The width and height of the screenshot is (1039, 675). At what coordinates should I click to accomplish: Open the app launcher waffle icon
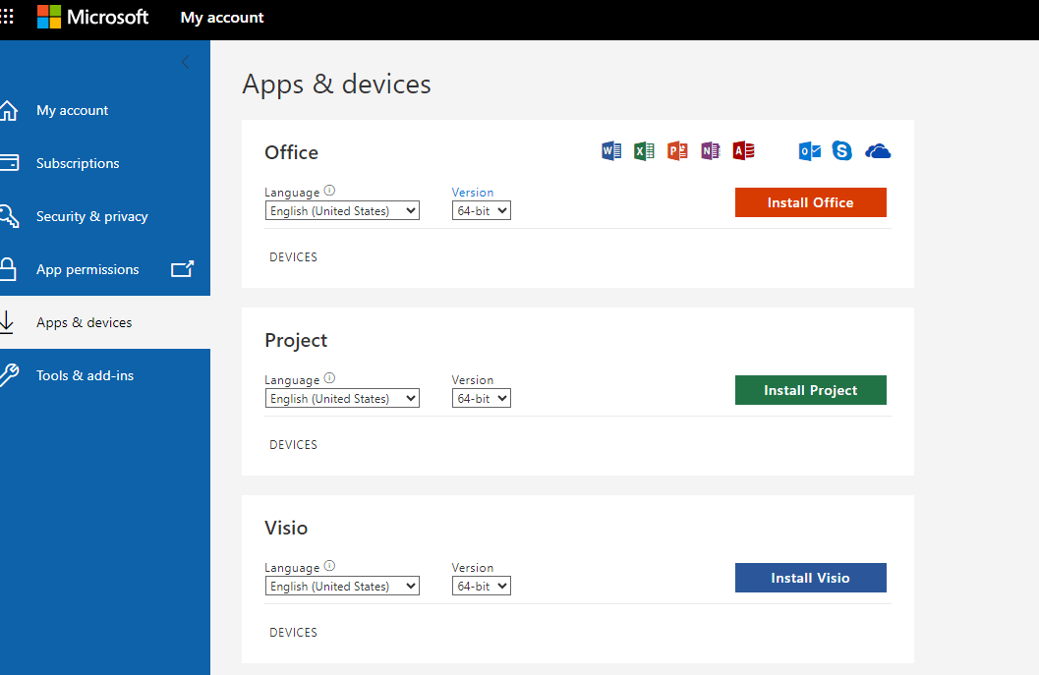tap(7, 17)
